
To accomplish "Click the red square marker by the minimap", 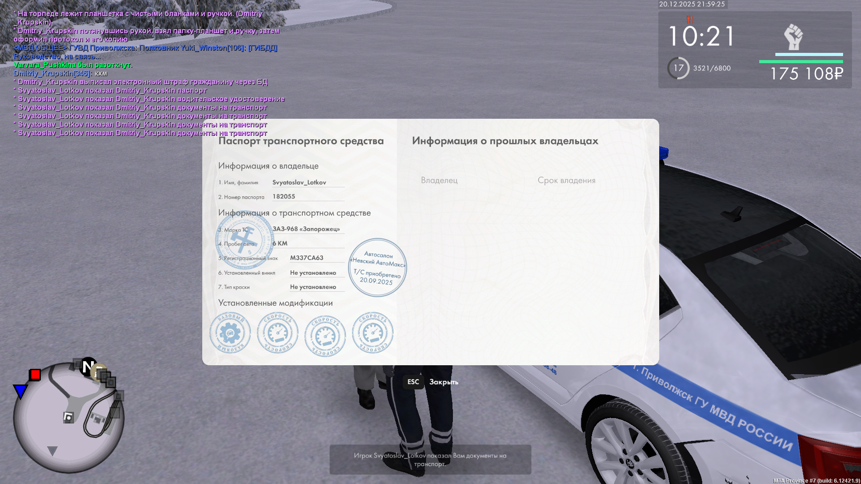I will pos(35,375).
